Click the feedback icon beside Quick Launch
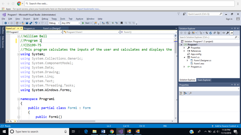241x135 pixels. click(184, 14)
